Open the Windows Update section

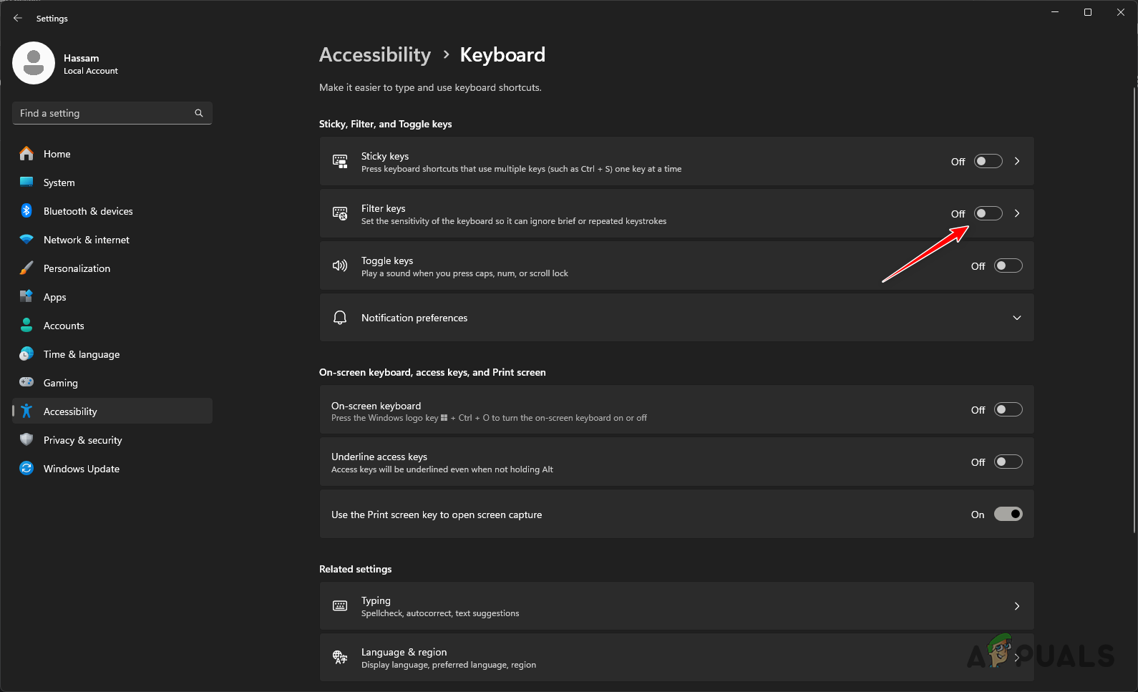point(81,468)
